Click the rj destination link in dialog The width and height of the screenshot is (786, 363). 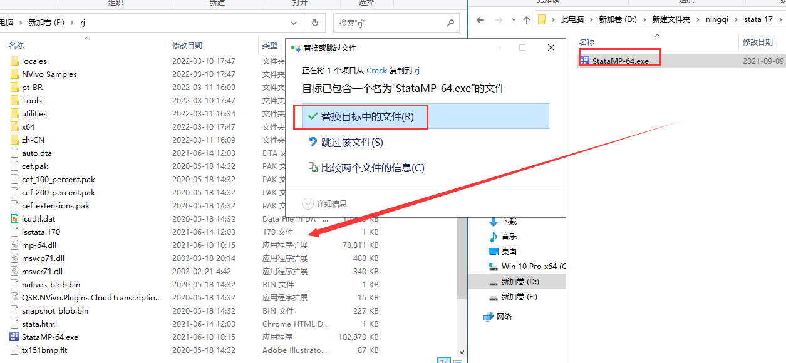[417, 71]
